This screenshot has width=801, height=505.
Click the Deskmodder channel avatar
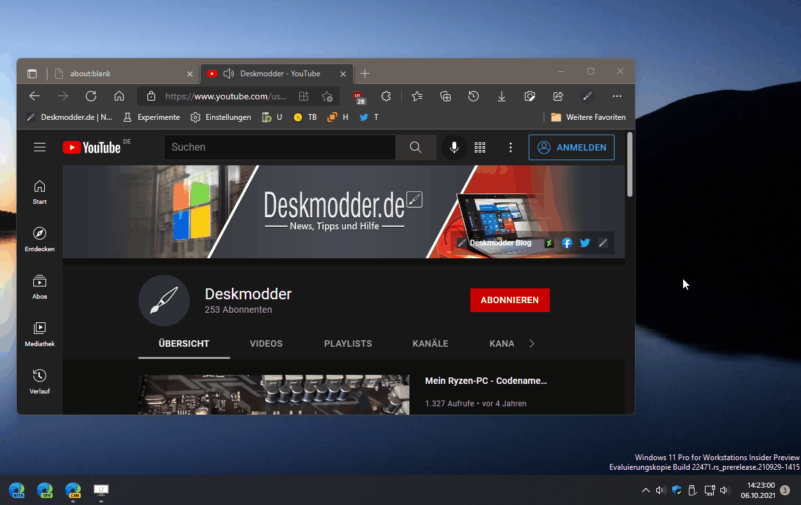[x=164, y=301]
